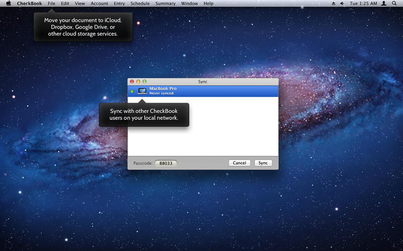Click the 'Passcode:' label
This screenshot has height=251, width=403.
[x=143, y=163]
